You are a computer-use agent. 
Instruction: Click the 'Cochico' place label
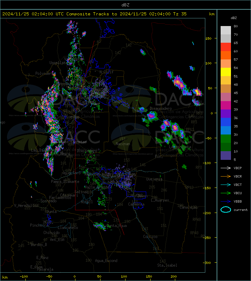pyautogui.click(x=150, y=237)
